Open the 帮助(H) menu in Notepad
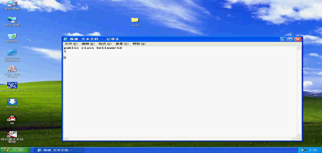Image resolution: width=322 pixels, height=153 pixels. (139, 44)
